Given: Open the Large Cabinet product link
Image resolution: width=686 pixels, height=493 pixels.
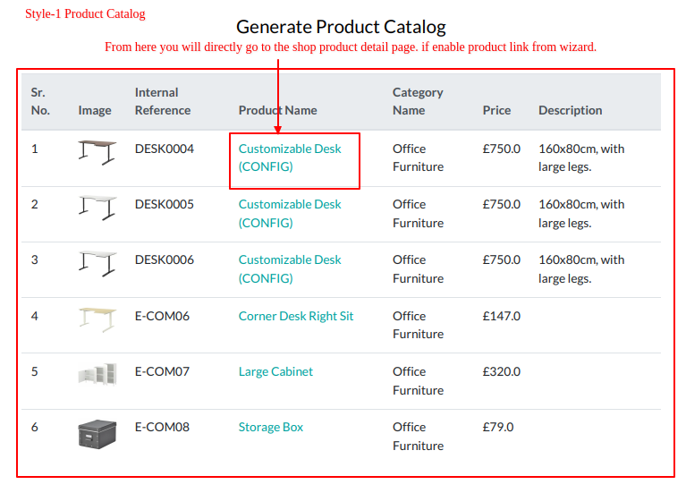Looking at the screenshot, I should click(x=275, y=371).
